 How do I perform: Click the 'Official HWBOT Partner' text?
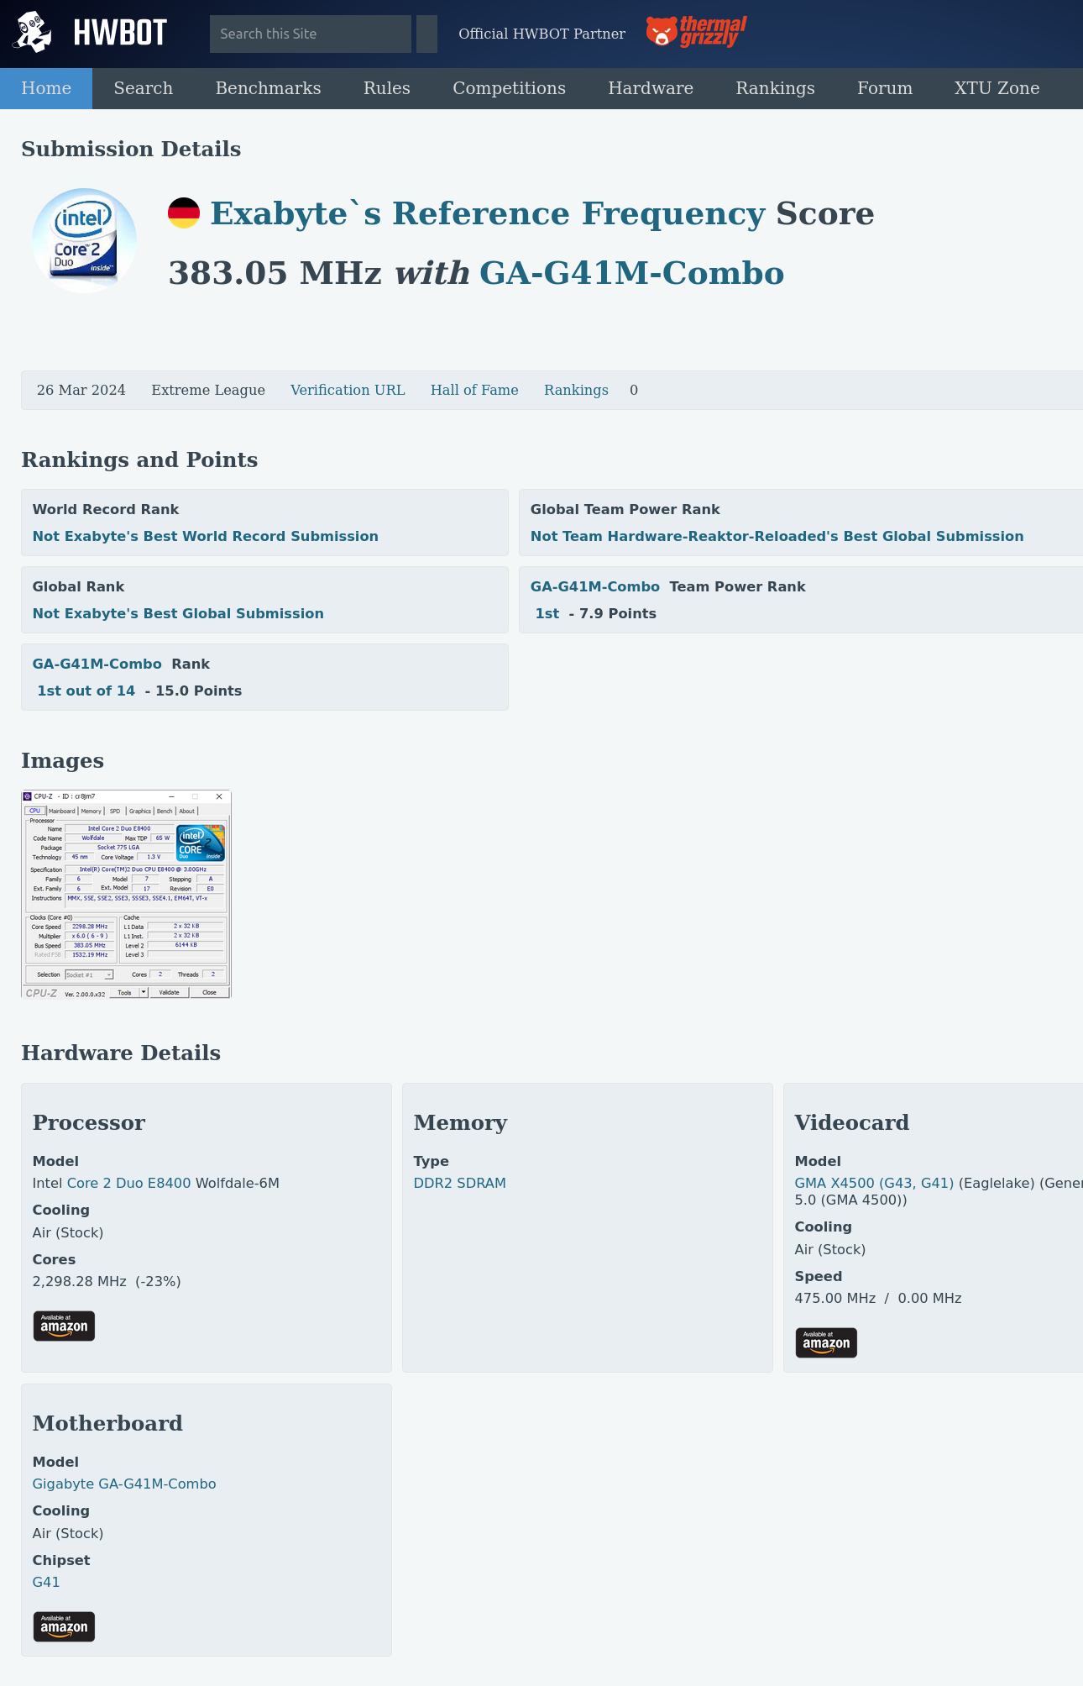[x=541, y=34]
